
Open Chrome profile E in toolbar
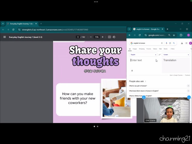tap(188, 35)
